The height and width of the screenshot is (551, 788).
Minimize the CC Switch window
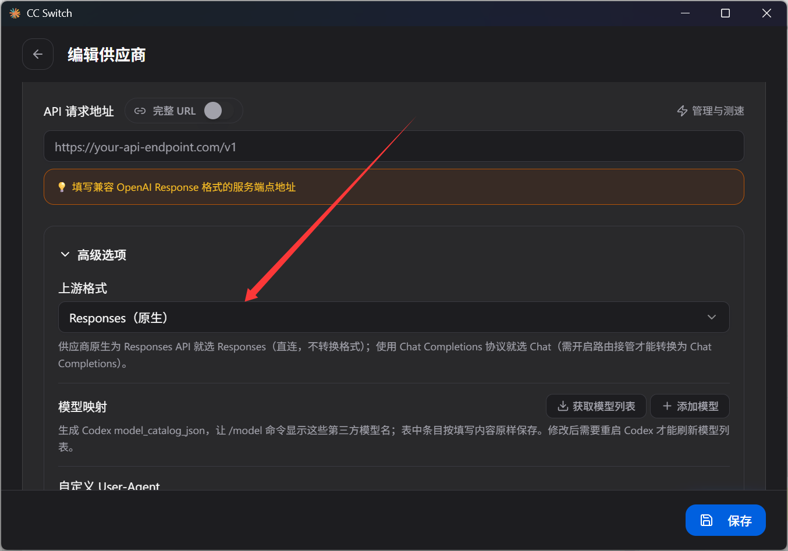686,13
